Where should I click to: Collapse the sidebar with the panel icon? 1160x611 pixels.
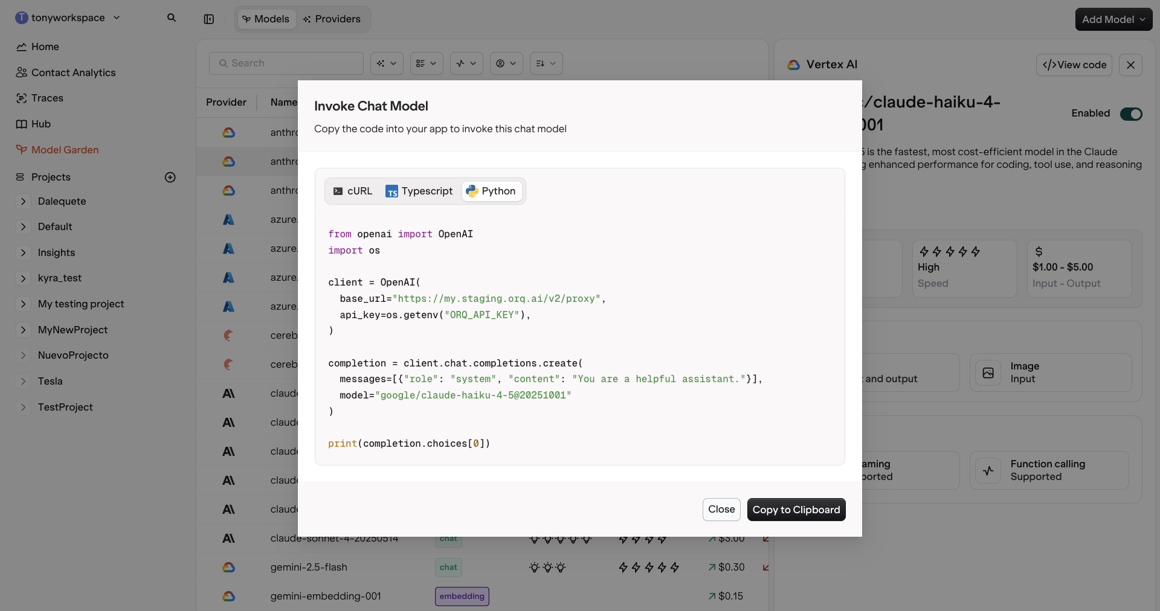(x=208, y=19)
